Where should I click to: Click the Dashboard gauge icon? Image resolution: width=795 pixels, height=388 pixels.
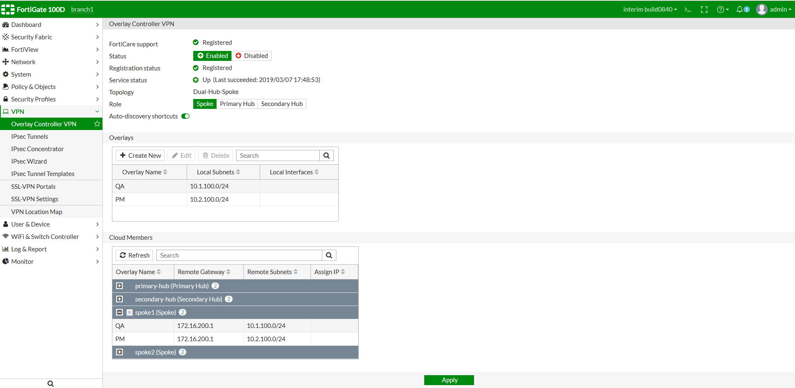pos(5,24)
